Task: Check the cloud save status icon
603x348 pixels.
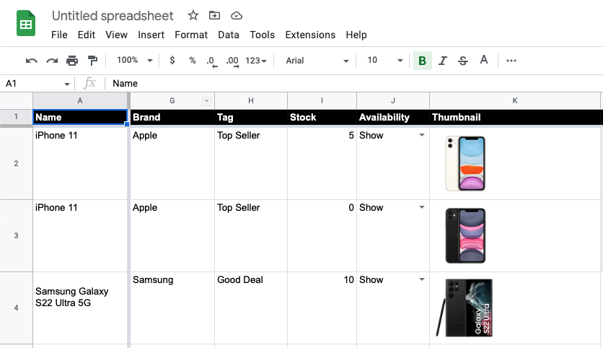Action: [236, 15]
